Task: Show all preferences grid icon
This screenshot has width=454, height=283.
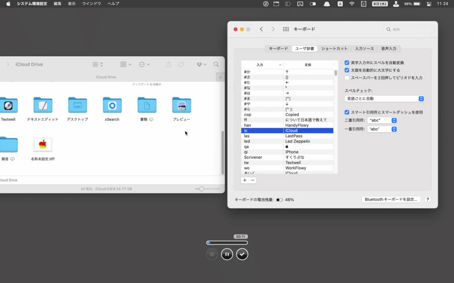Action: click(286, 29)
